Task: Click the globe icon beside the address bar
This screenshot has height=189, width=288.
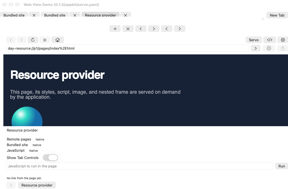Action: point(269,48)
